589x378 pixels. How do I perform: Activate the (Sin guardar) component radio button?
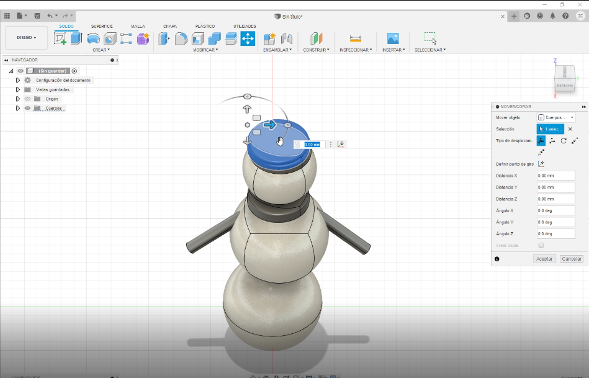point(74,71)
